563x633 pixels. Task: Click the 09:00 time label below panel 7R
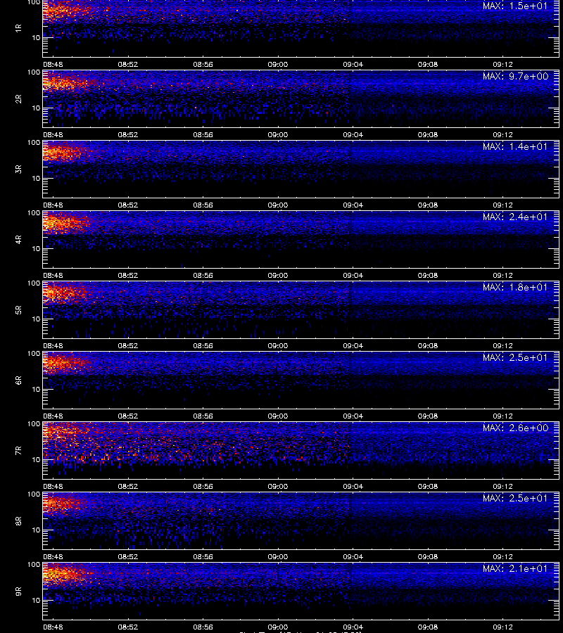(x=278, y=487)
